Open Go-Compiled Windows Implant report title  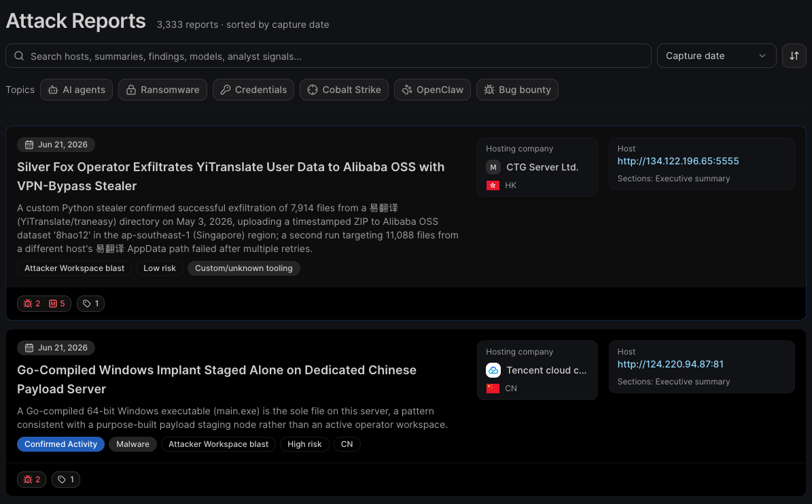(x=217, y=379)
